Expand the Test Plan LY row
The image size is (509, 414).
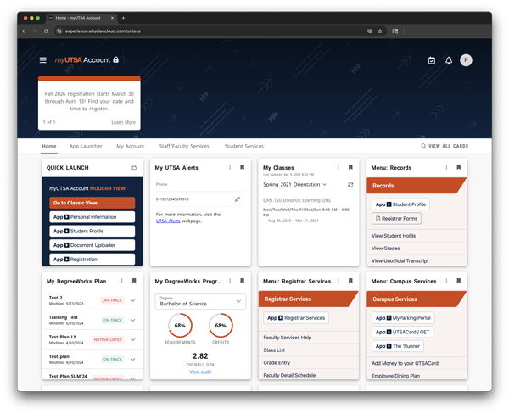click(x=133, y=339)
